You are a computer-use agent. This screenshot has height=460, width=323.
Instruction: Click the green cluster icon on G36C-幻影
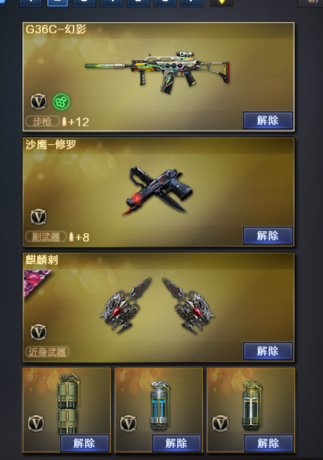tap(61, 102)
